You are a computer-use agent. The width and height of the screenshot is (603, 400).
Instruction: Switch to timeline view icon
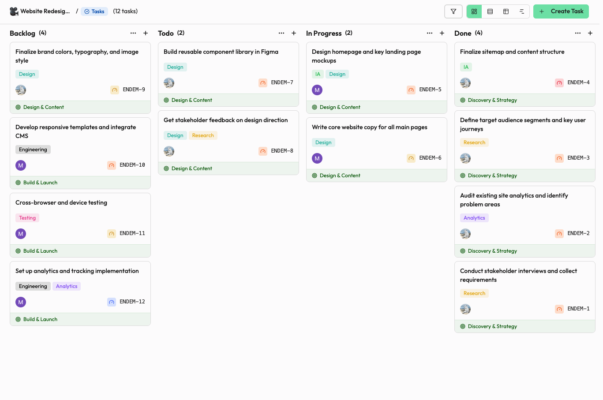click(522, 11)
